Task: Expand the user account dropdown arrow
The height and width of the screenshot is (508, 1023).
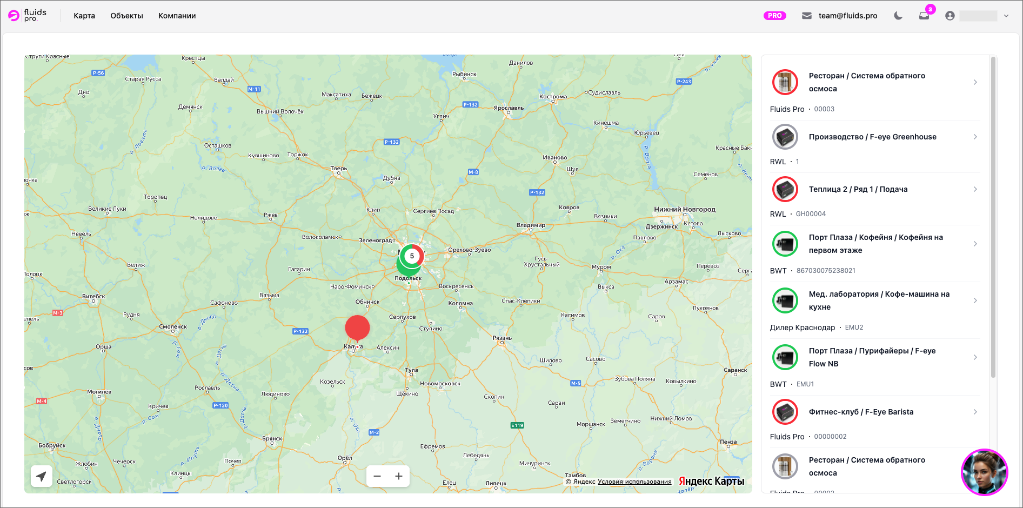Action: (x=1006, y=16)
